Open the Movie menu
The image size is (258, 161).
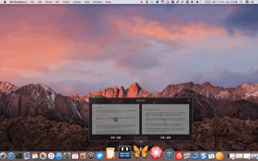[x=49, y=2]
